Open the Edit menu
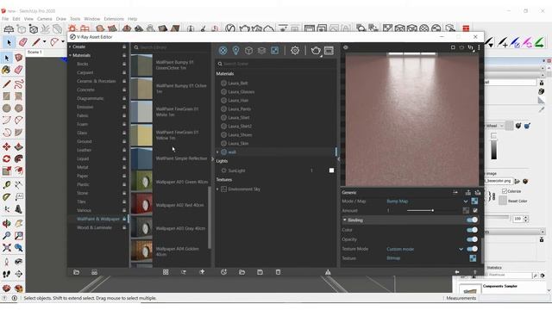The width and height of the screenshot is (552, 310). [16, 19]
